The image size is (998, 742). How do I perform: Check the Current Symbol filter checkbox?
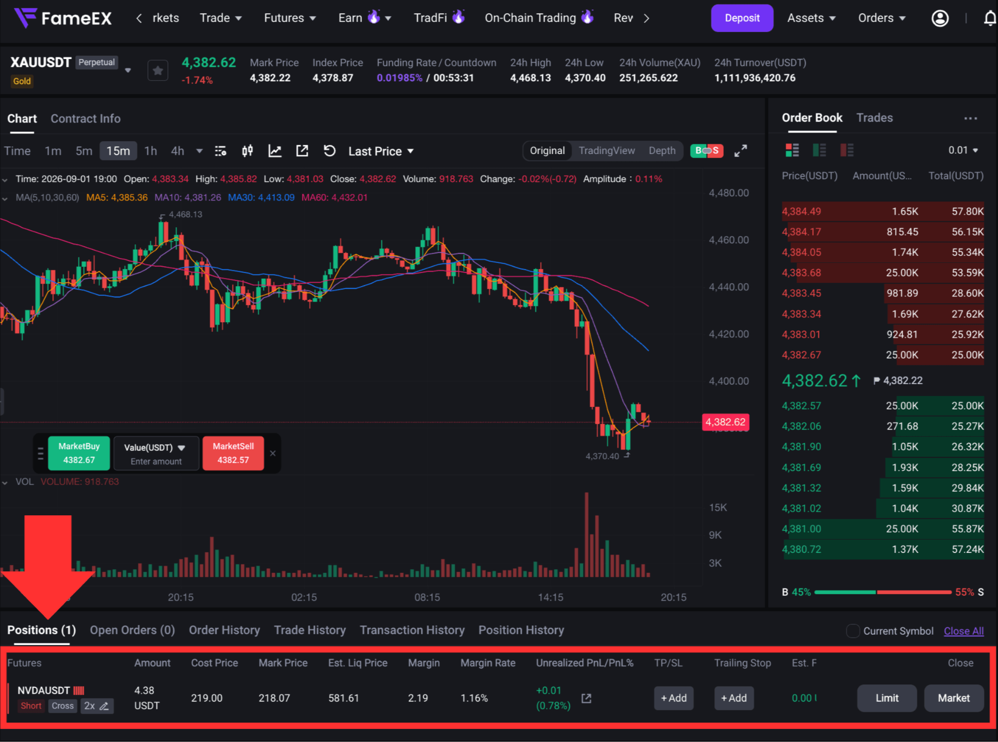click(x=853, y=631)
